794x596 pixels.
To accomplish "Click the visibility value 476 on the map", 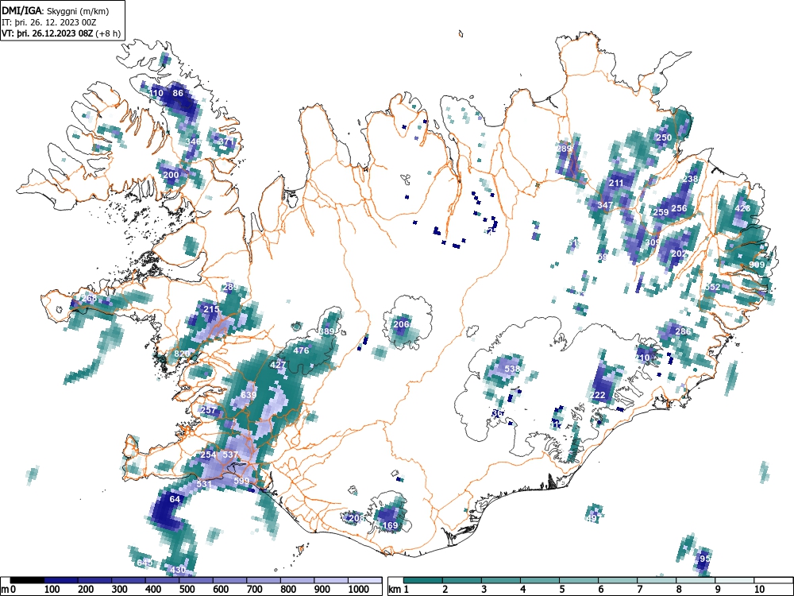I will click(x=301, y=350).
